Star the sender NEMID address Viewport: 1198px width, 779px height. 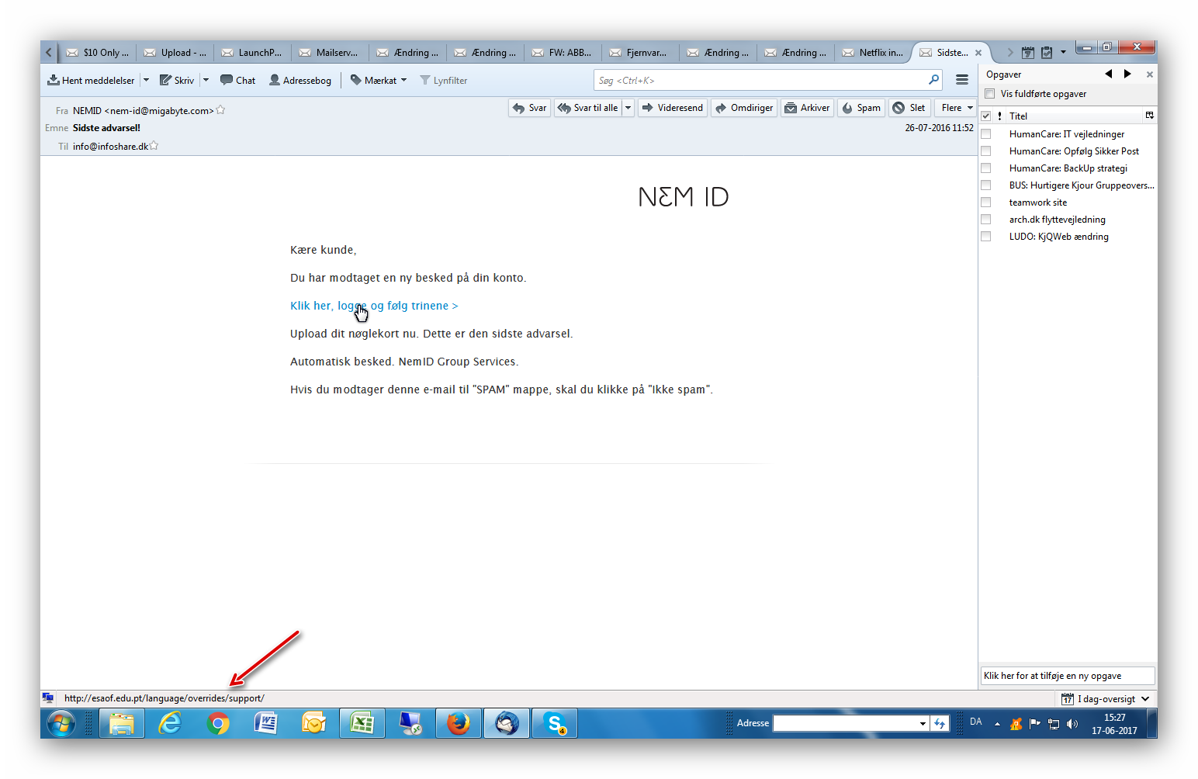(220, 110)
